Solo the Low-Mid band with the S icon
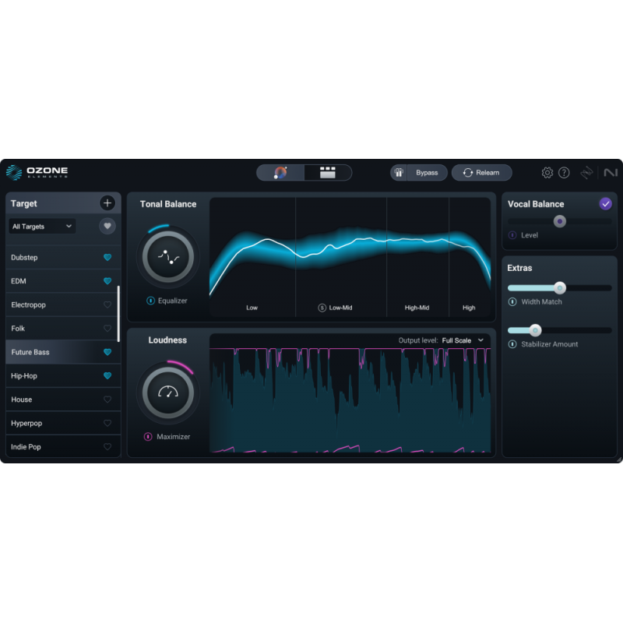 [x=321, y=308]
